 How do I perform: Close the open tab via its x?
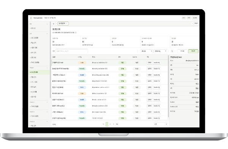pos(67,23)
